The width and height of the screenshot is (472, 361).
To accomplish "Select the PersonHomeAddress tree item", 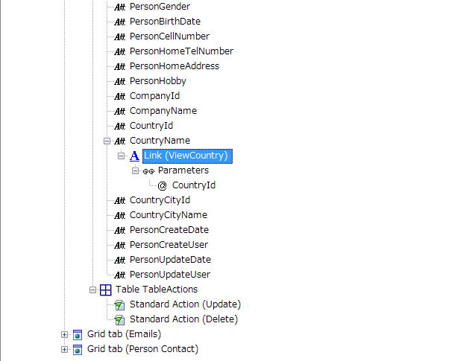I will (x=174, y=66).
